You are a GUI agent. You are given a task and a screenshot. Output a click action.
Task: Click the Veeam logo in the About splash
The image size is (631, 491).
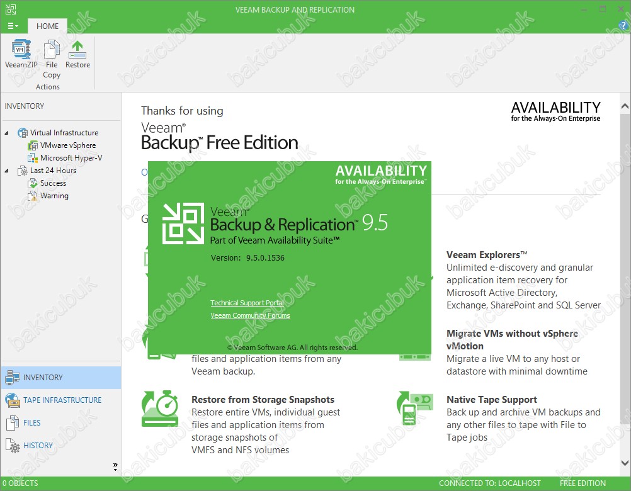click(183, 223)
